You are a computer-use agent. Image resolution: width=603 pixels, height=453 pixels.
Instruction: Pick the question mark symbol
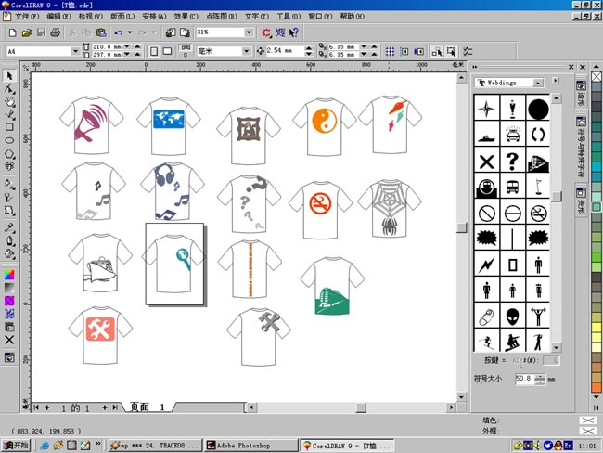point(512,161)
